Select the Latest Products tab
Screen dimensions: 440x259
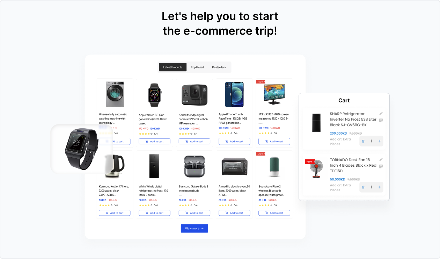[173, 67]
